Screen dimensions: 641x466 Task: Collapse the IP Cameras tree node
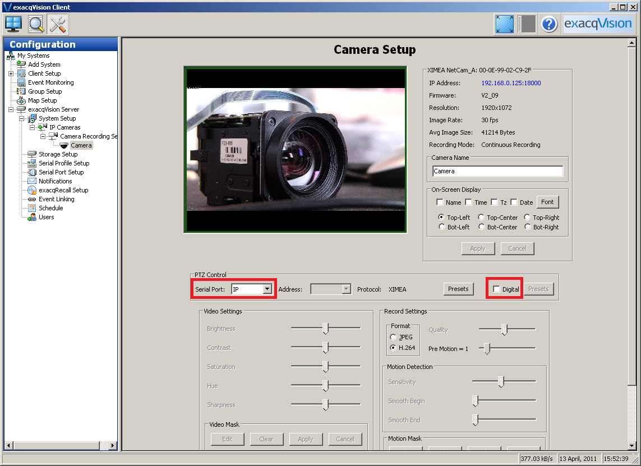click(32, 127)
